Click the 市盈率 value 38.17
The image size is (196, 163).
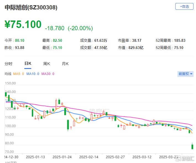pyautogui.click(x=137, y=40)
